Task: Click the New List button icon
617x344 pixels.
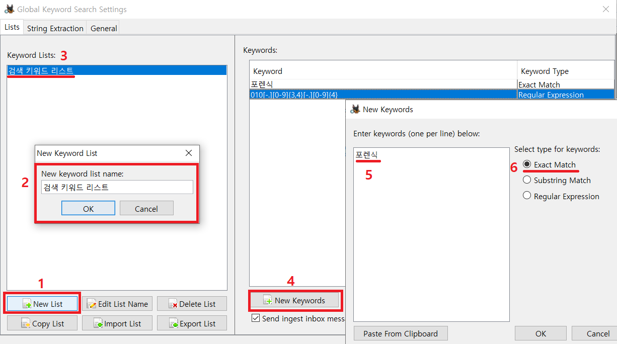Action: (27, 304)
